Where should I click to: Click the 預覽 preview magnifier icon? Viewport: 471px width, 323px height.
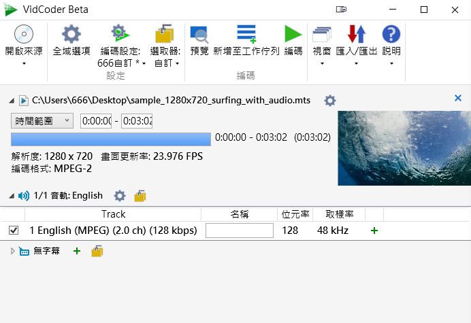coord(199,35)
